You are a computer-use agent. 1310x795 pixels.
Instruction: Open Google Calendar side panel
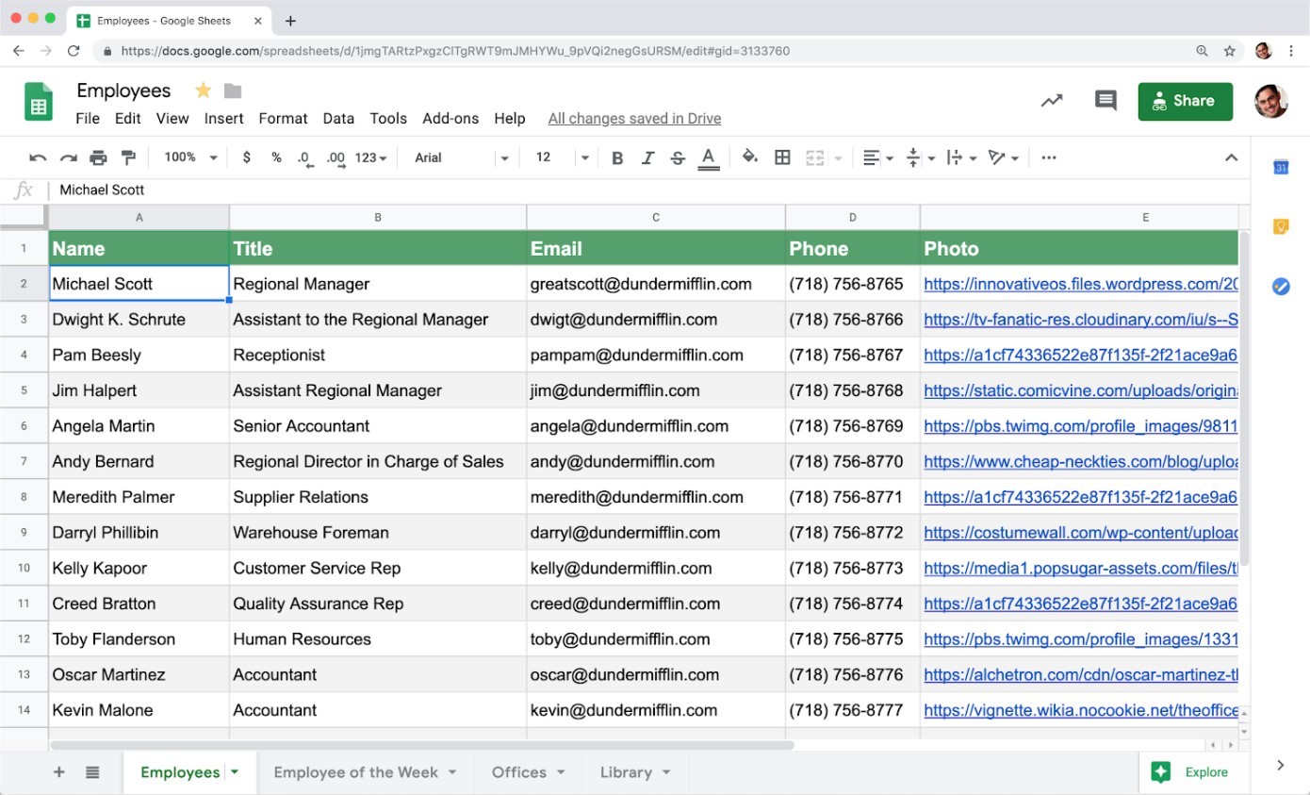1281,167
